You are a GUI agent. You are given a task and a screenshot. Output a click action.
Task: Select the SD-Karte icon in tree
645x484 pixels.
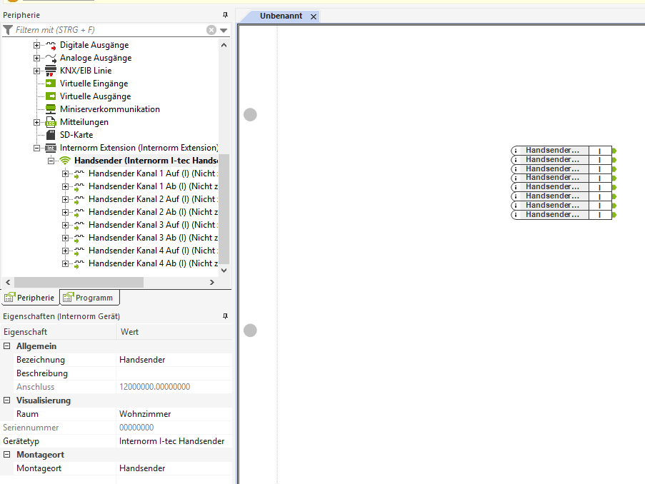click(x=51, y=135)
